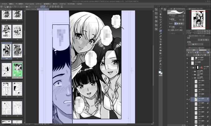Viewport: 211px width, 126px height.
Task: Click the Save icon in toolbar
Action: point(10,6)
